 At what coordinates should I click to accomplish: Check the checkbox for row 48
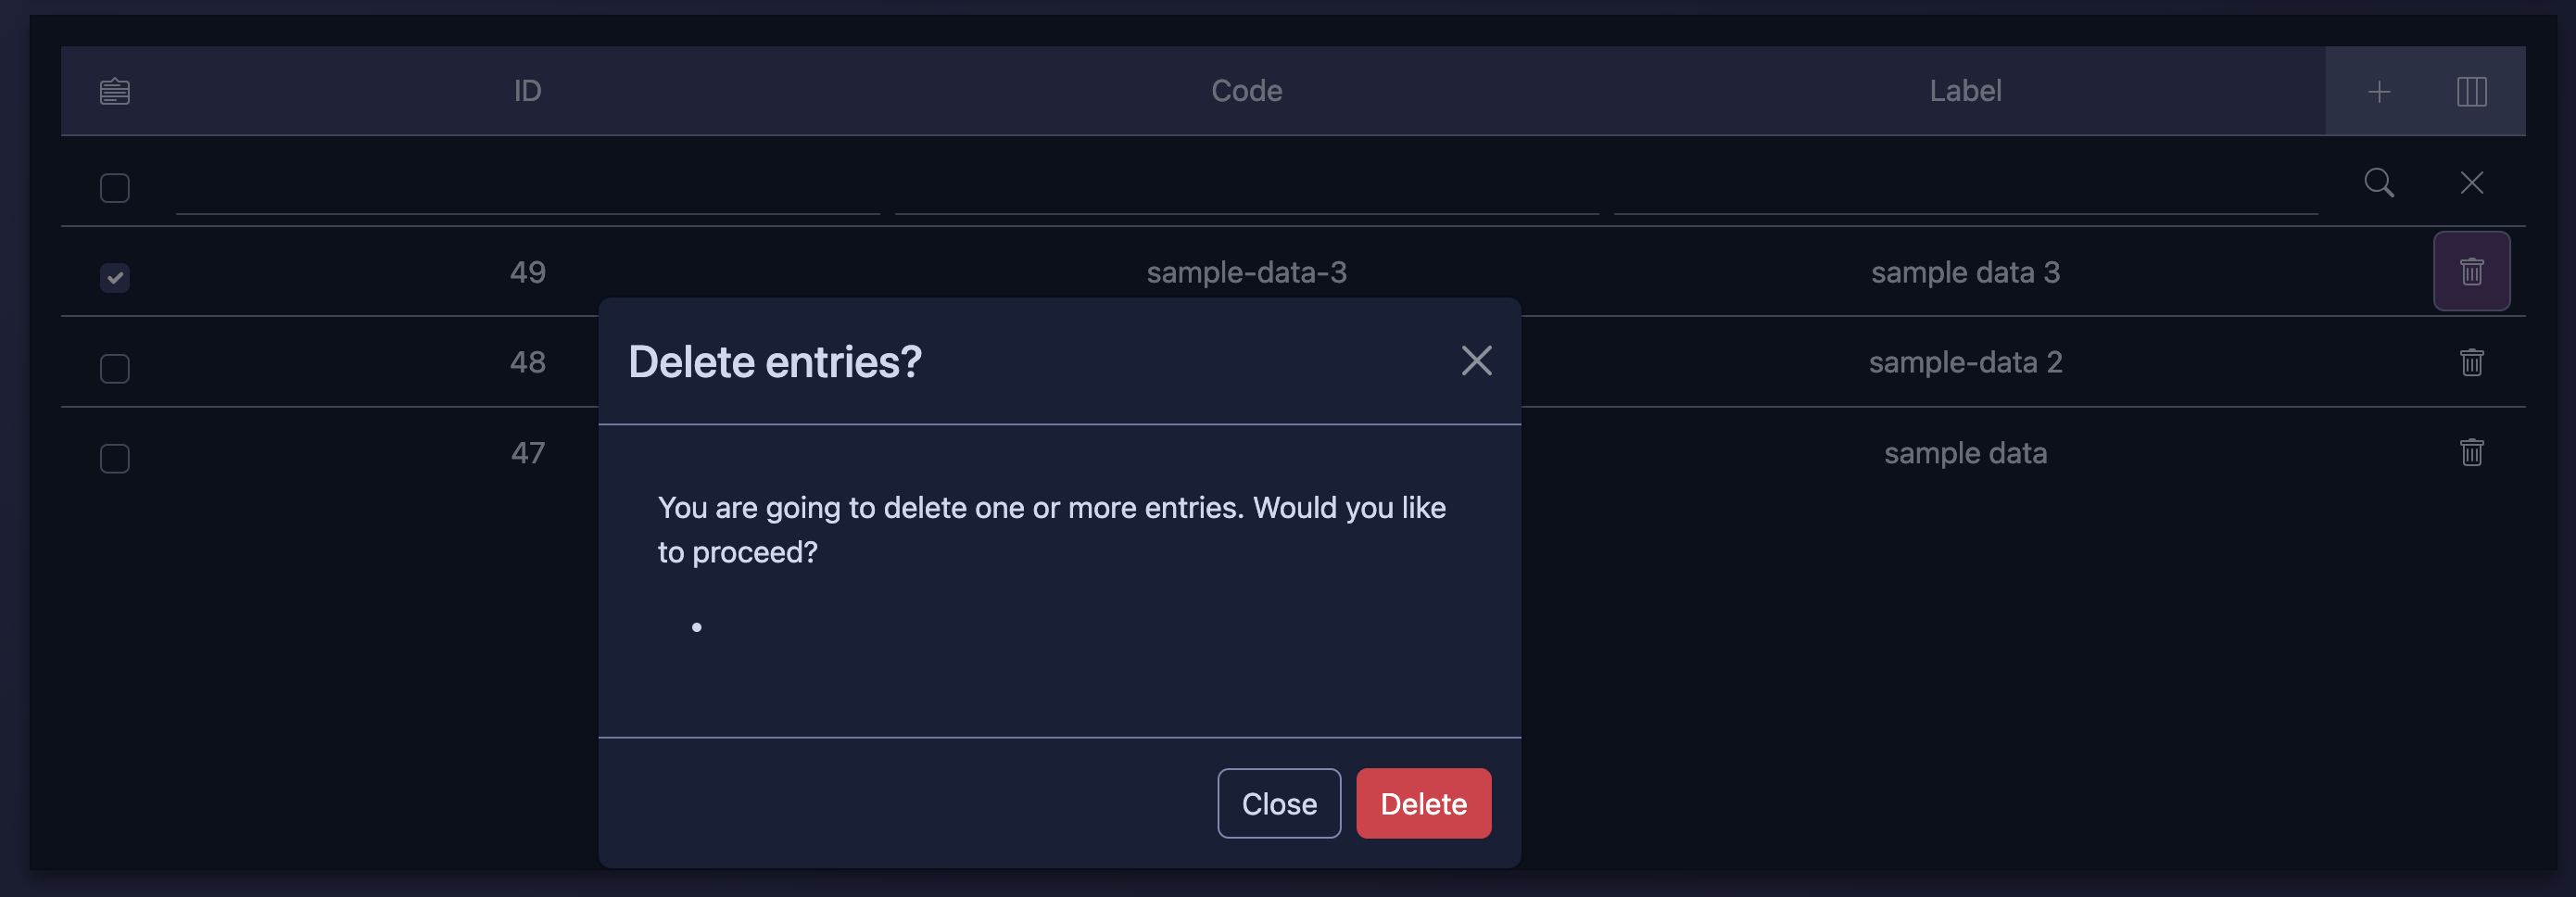(x=115, y=368)
